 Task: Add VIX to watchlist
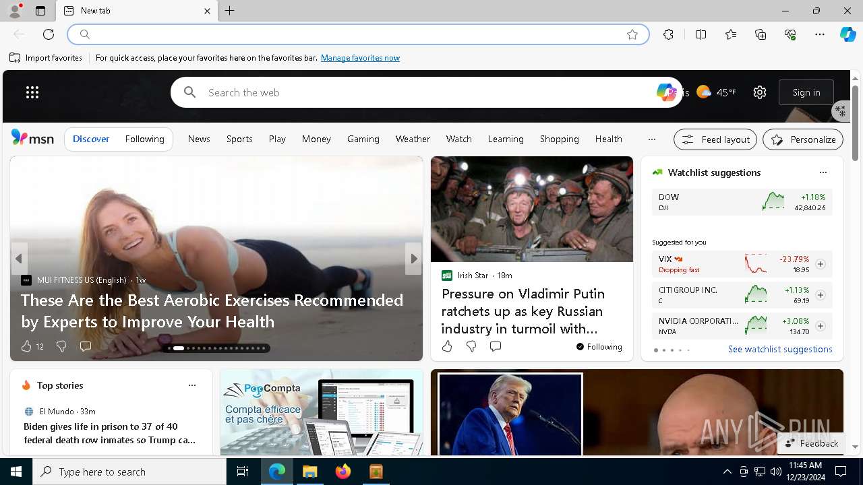coord(821,264)
